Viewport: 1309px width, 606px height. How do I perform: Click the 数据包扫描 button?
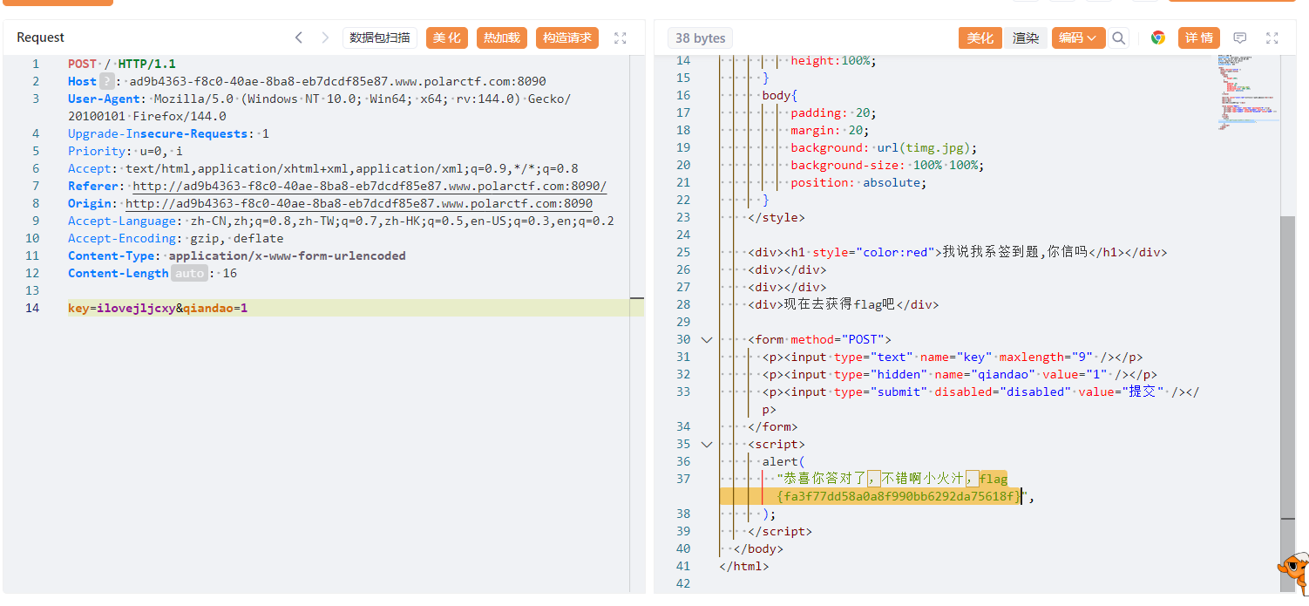tap(380, 37)
